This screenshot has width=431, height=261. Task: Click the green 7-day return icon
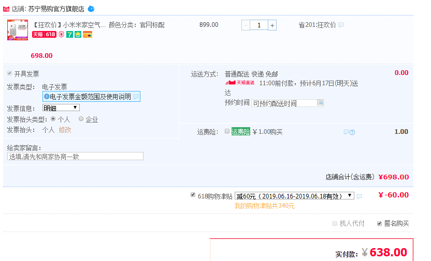point(70,35)
